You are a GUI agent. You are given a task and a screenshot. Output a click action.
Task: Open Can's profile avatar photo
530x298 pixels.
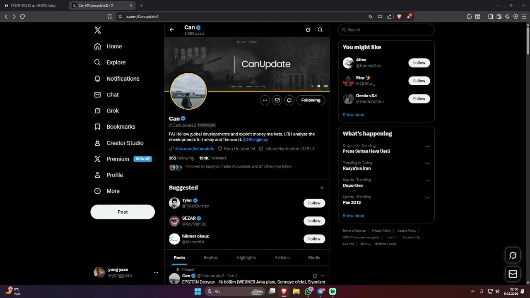coord(188,91)
